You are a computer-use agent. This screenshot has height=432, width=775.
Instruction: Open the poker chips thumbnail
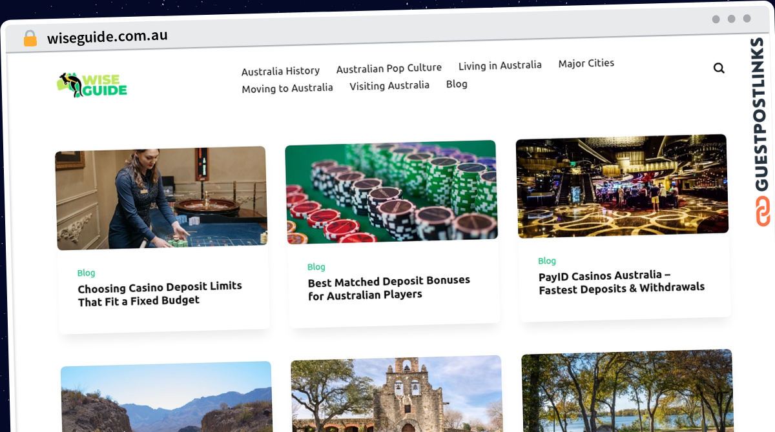[x=391, y=191]
